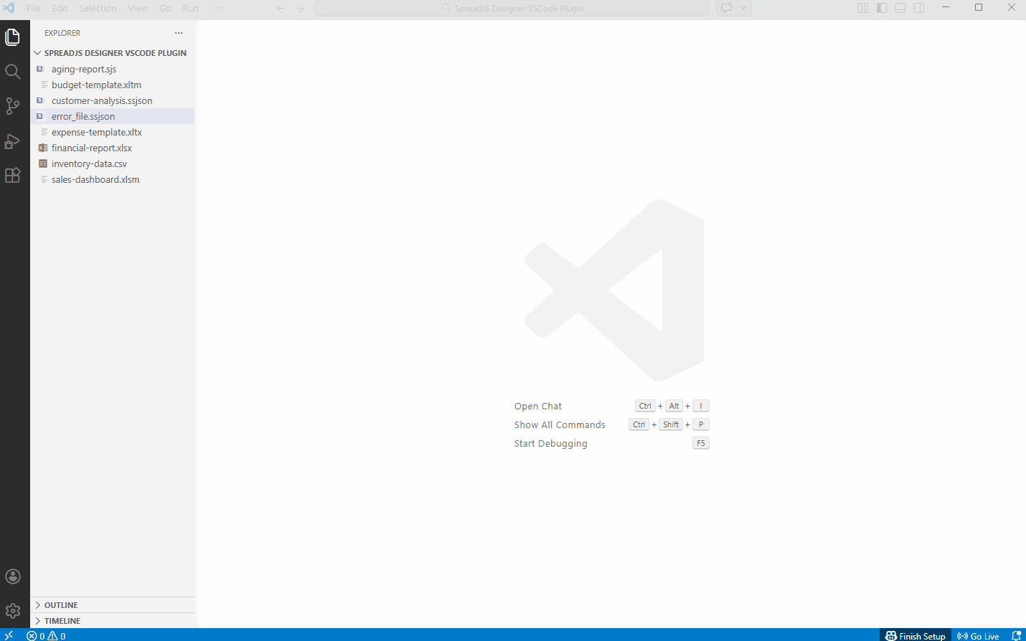
Task: Open the Source Control view icon
Action: (x=13, y=106)
